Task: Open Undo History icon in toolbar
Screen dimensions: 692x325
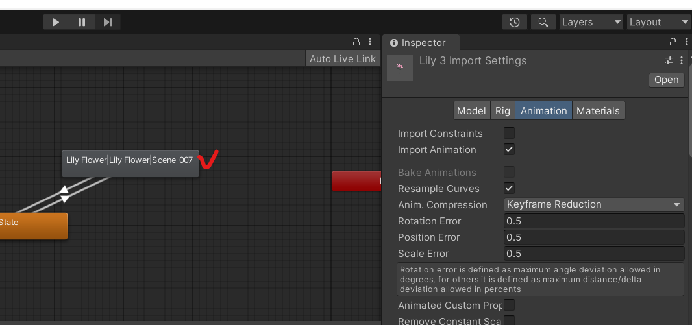Action: (x=515, y=22)
